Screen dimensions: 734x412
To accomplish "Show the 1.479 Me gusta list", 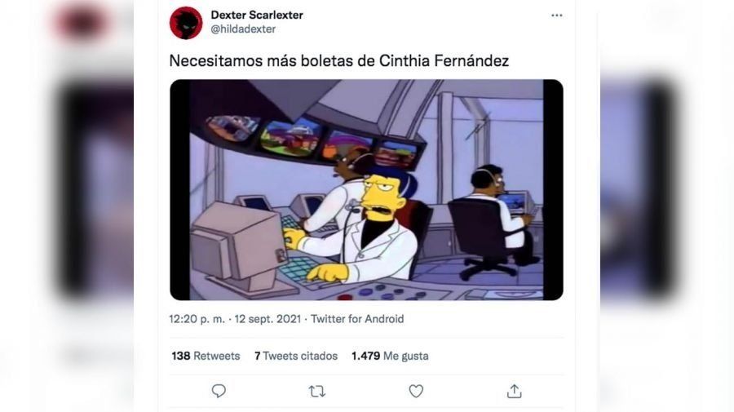I will pyautogui.click(x=390, y=356).
